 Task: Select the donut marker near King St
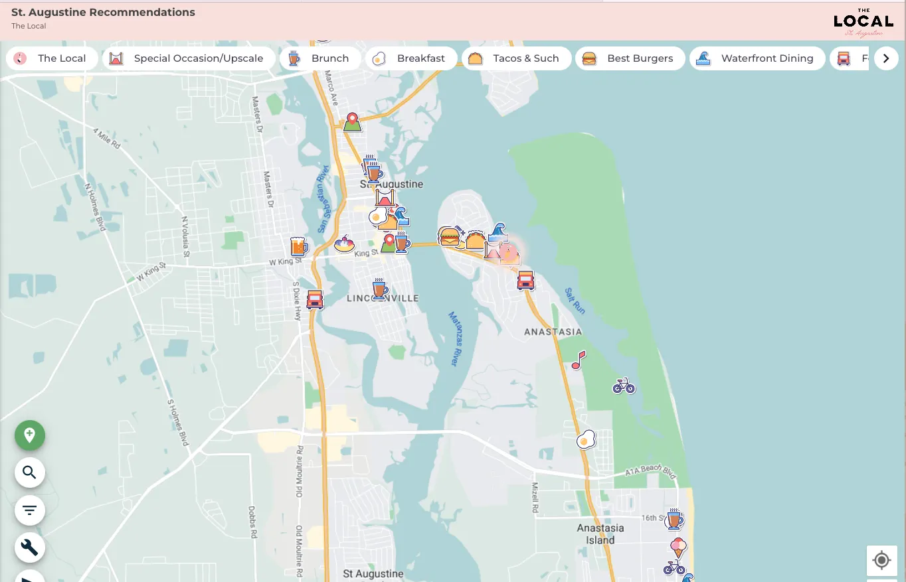(x=344, y=244)
